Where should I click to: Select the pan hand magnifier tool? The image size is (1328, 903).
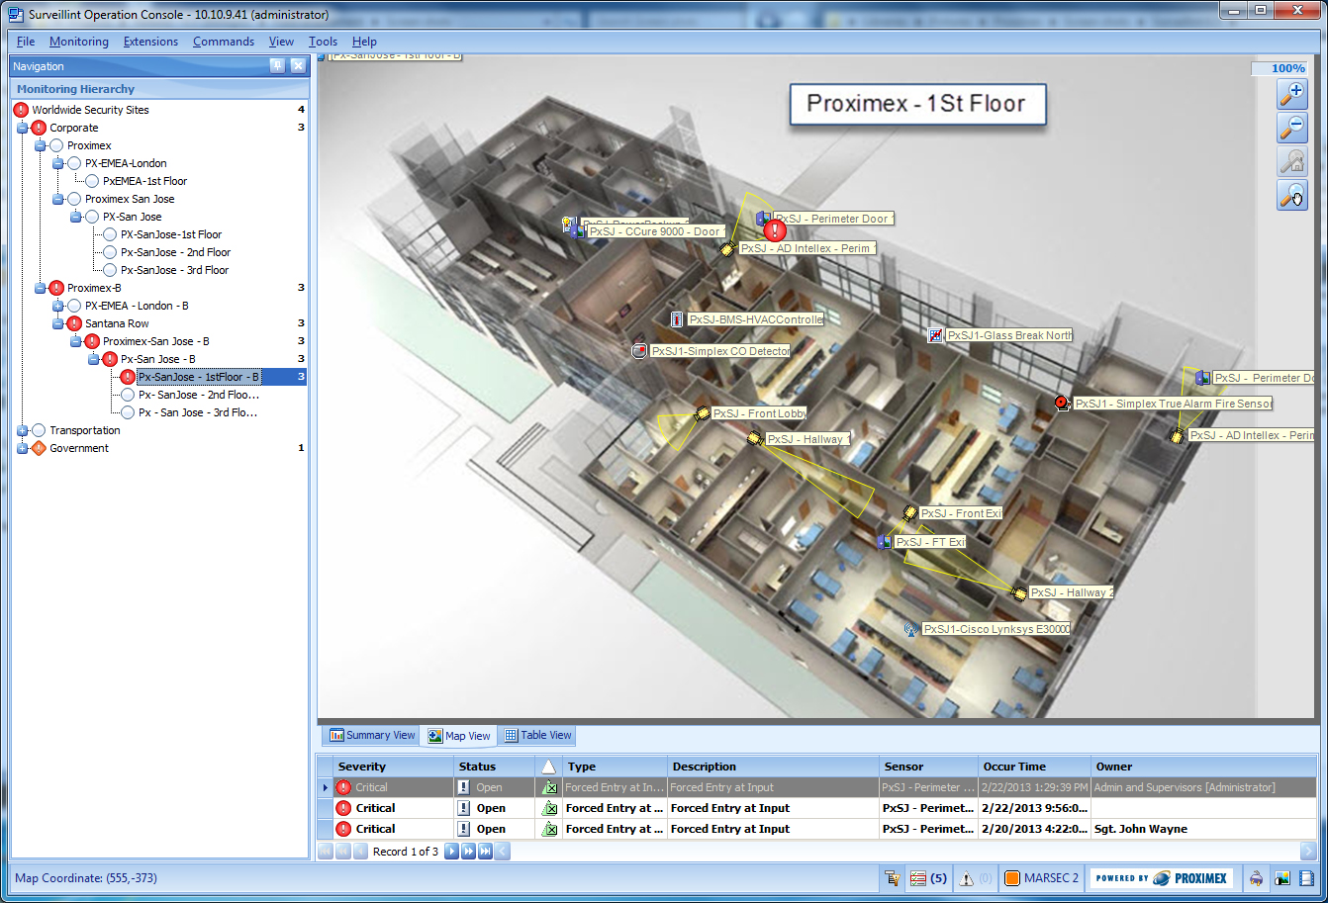[x=1292, y=195]
